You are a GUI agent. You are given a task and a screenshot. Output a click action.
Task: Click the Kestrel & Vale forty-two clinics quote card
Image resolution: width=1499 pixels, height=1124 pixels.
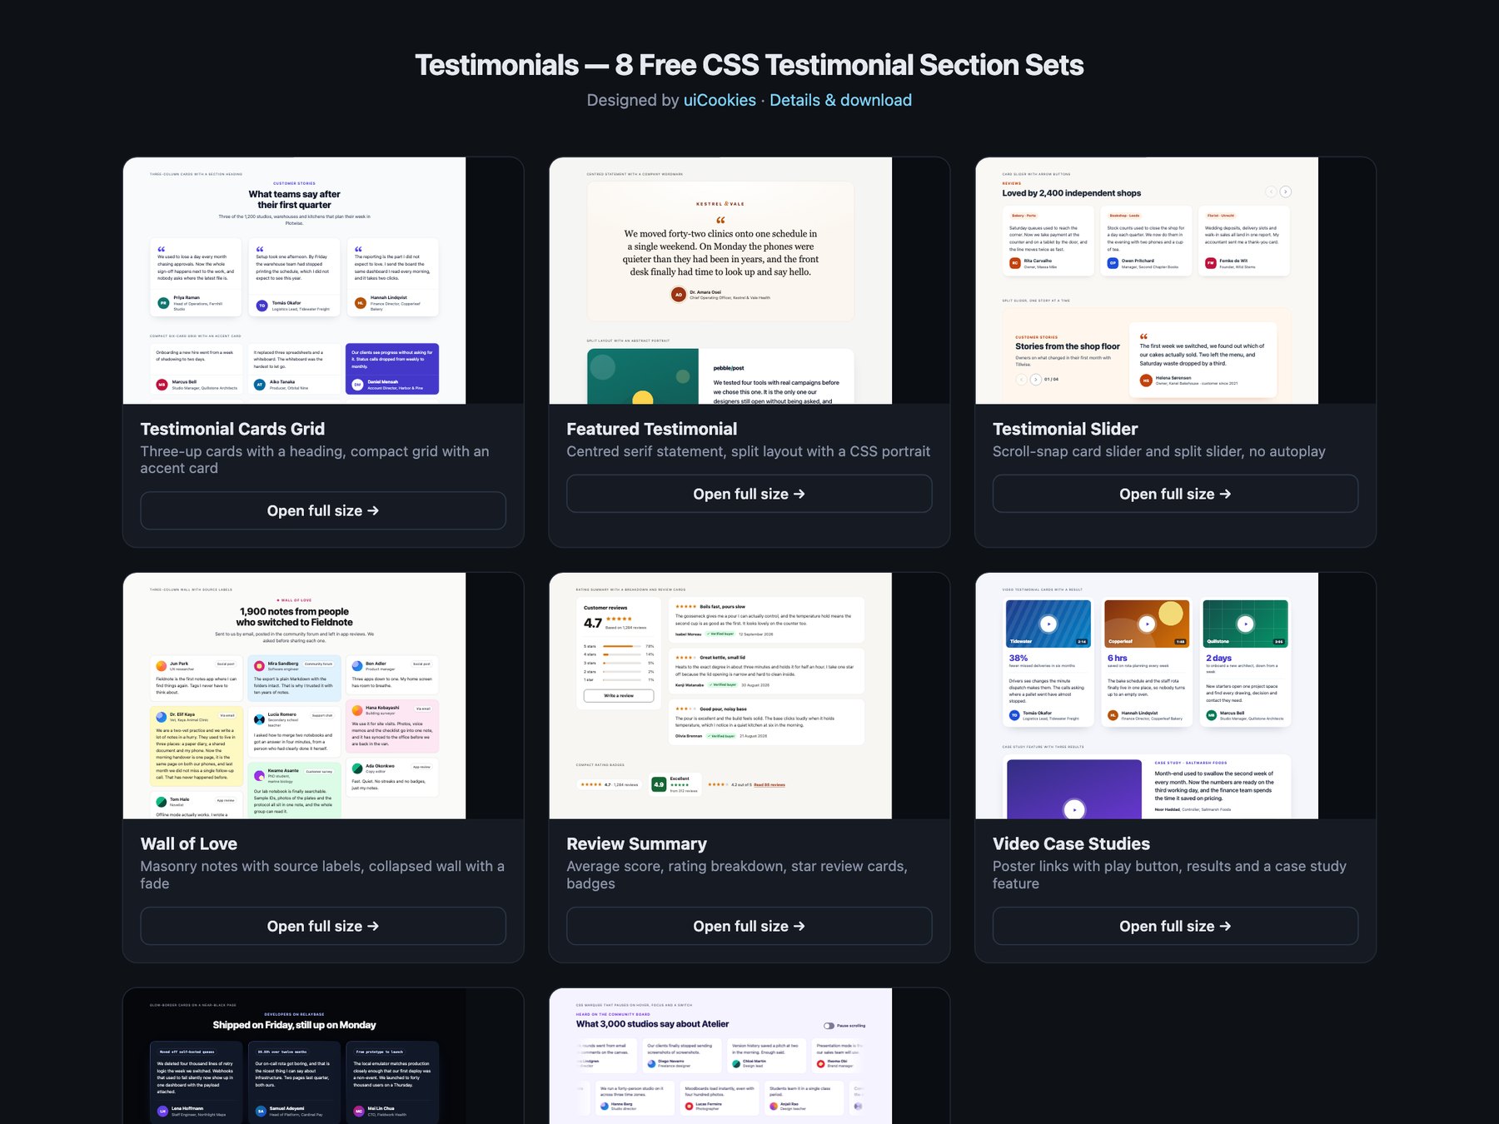(720, 251)
